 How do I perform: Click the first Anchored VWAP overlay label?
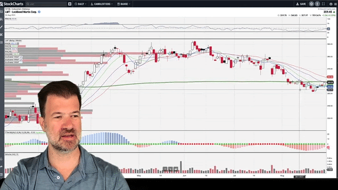tap(14, 57)
